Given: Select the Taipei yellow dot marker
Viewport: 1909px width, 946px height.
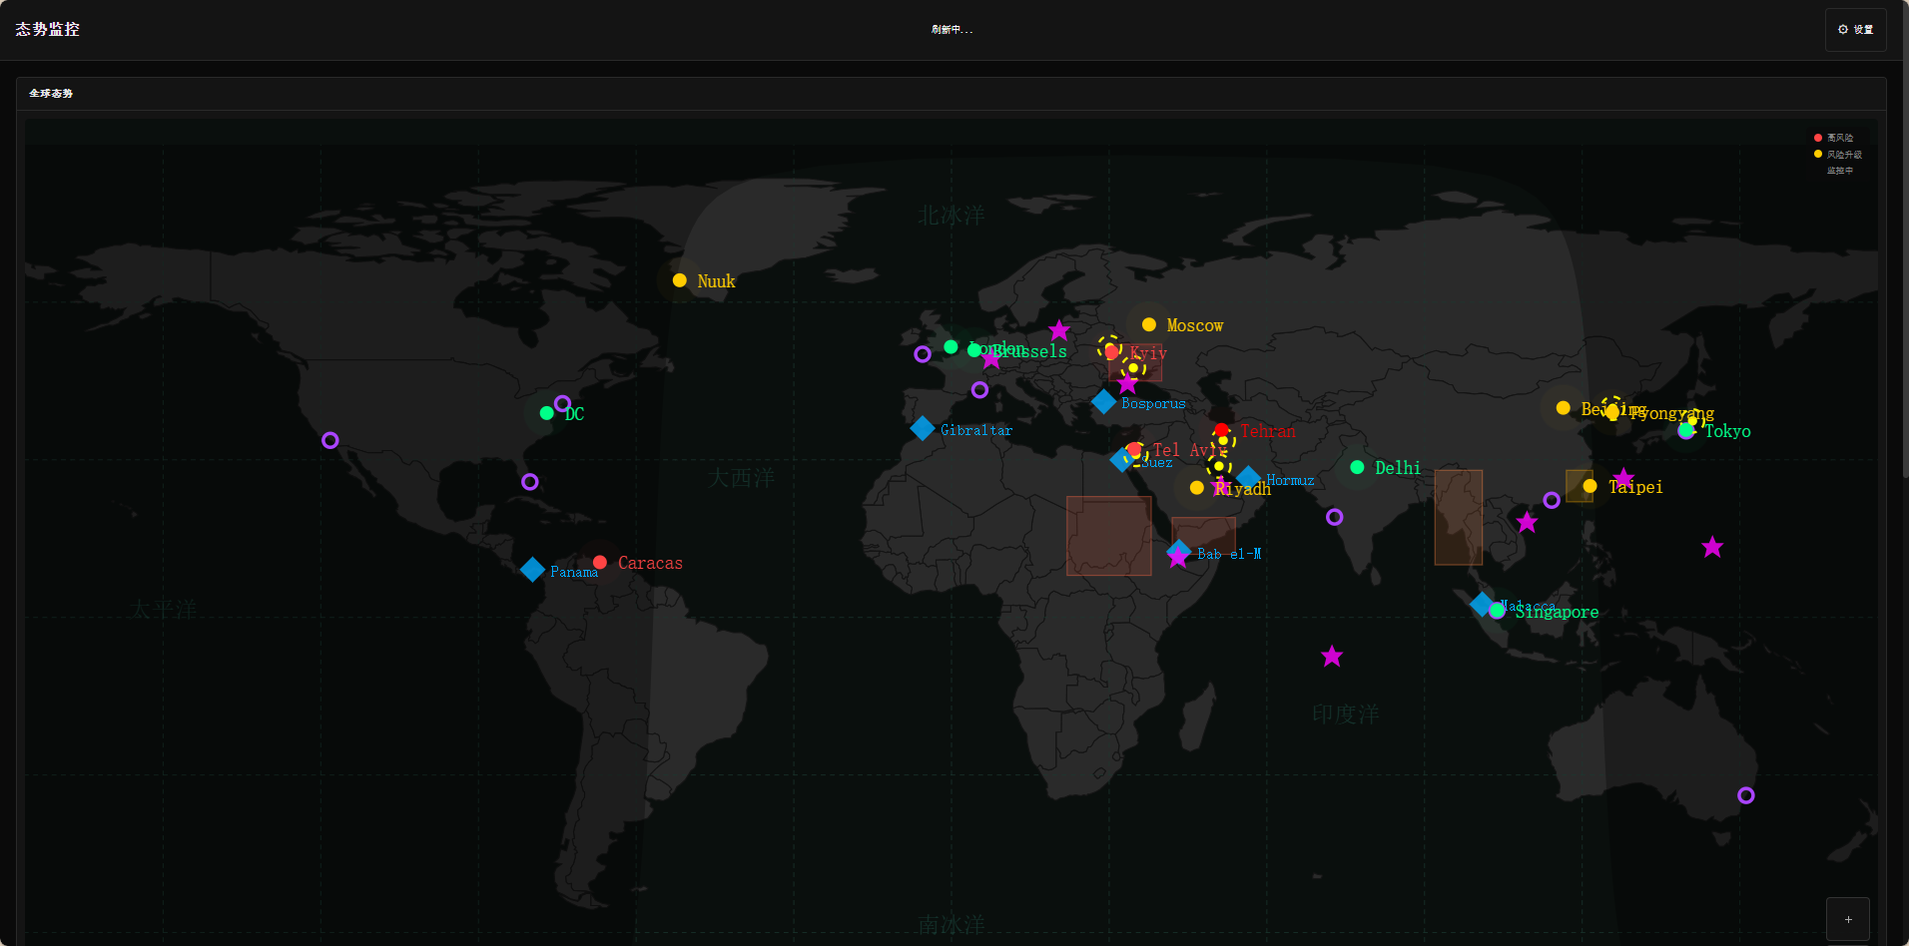Looking at the screenshot, I should [1591, 486].
